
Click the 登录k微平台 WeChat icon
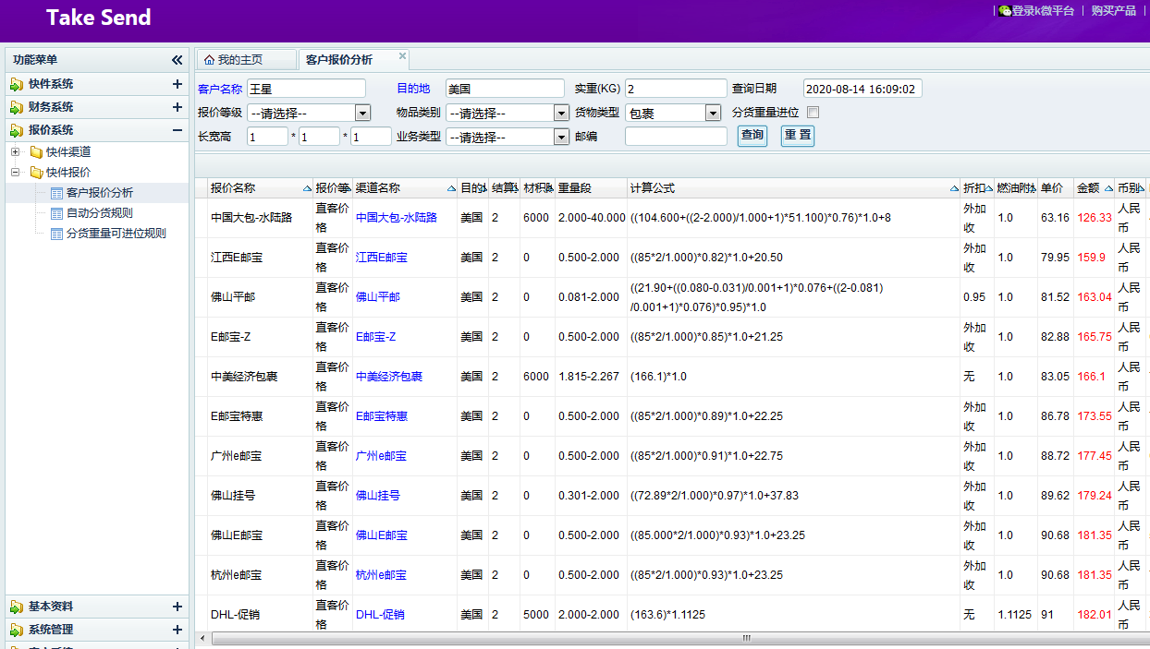tap(1004, 11)
